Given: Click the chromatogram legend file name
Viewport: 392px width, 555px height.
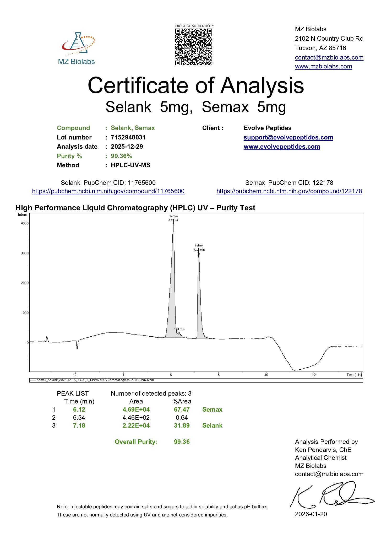Looking at the screenshot, I should (95, 380).
